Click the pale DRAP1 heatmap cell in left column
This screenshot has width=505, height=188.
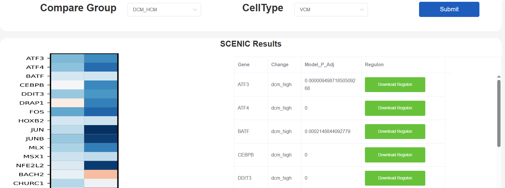click(68, 103)
